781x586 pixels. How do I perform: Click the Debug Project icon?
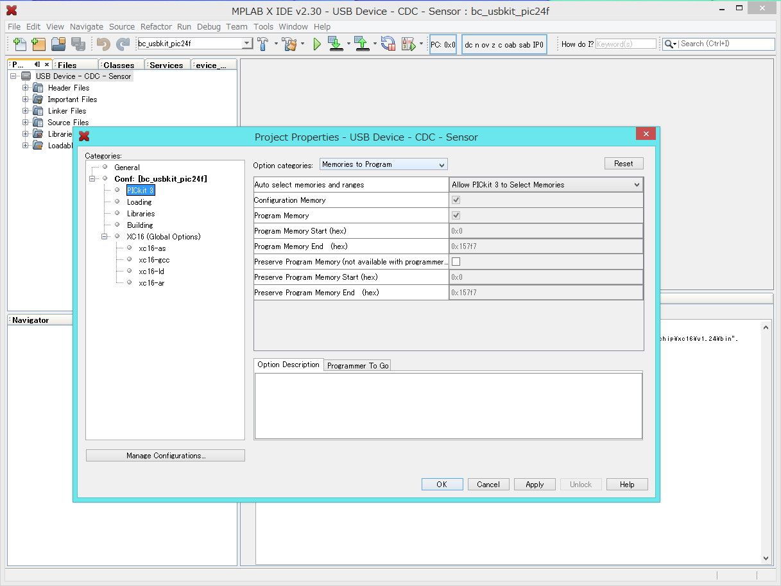tap(409, 44)
